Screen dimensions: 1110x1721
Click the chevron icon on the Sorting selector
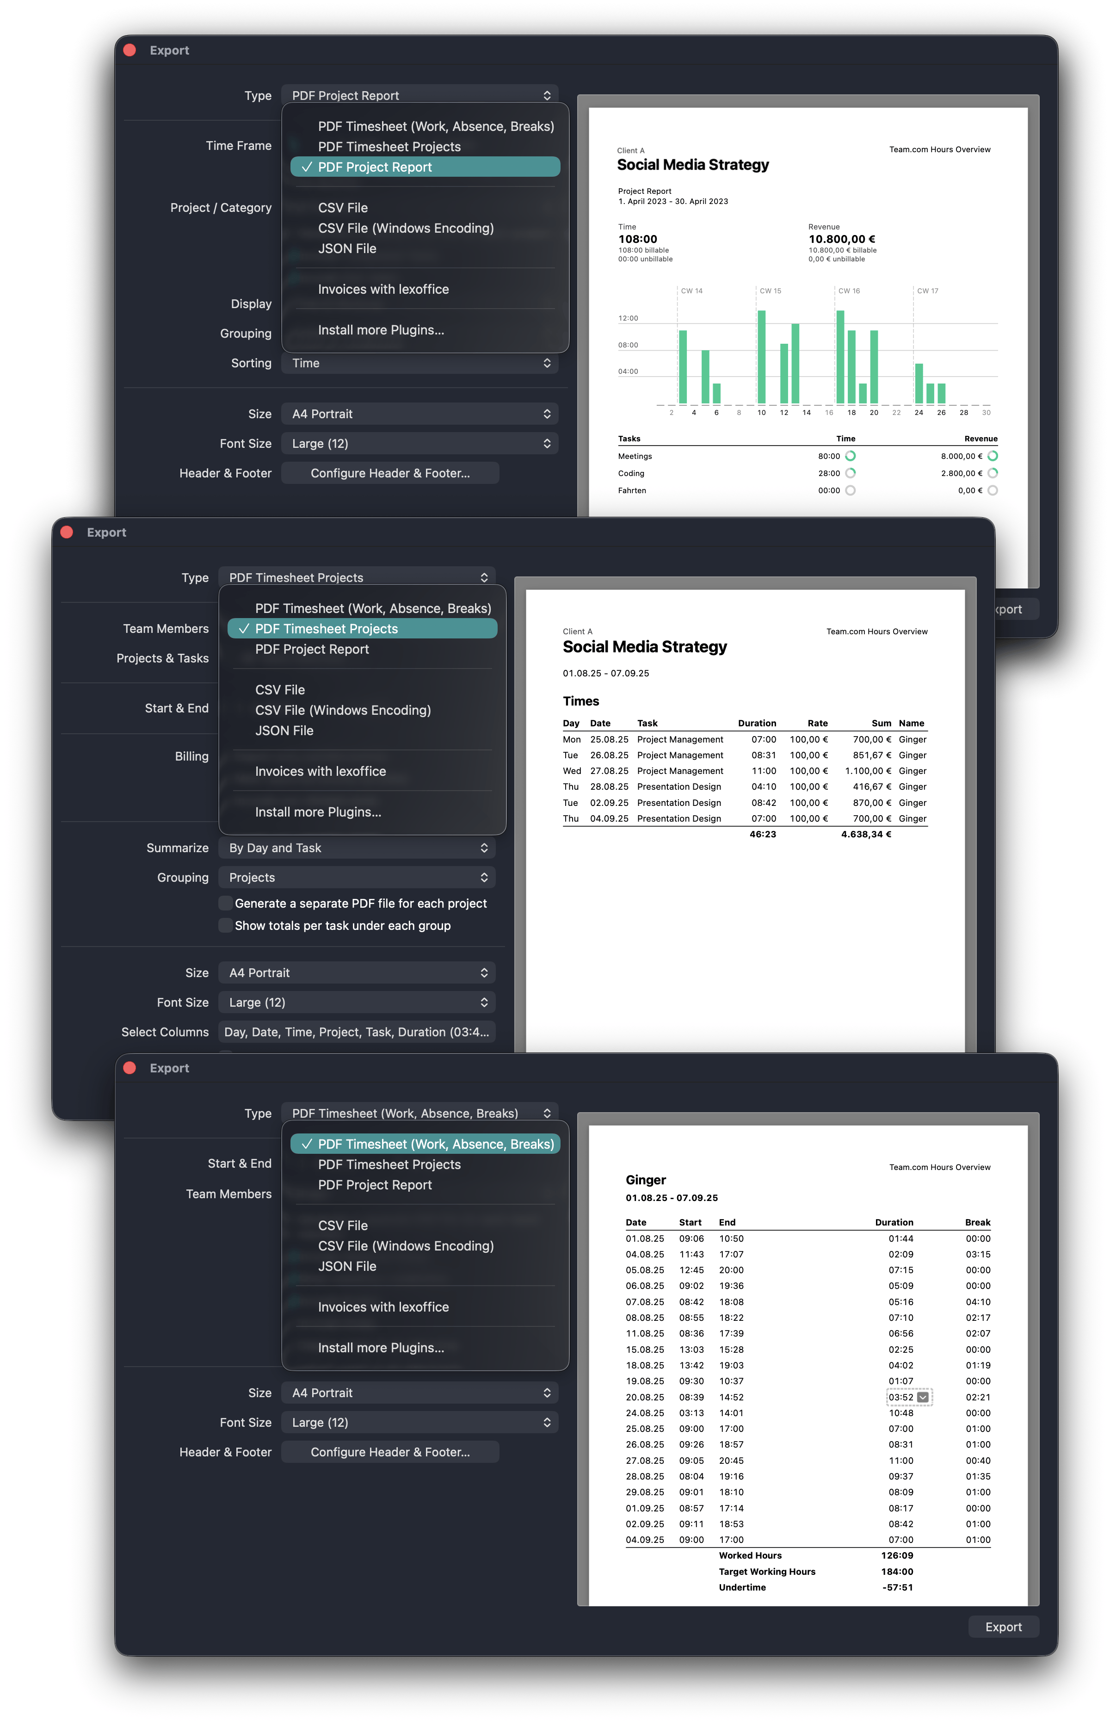point(548,363)
